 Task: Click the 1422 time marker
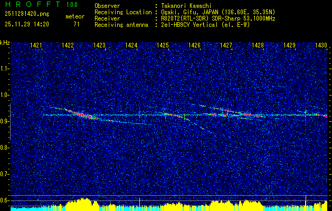(x=68, y=45)
